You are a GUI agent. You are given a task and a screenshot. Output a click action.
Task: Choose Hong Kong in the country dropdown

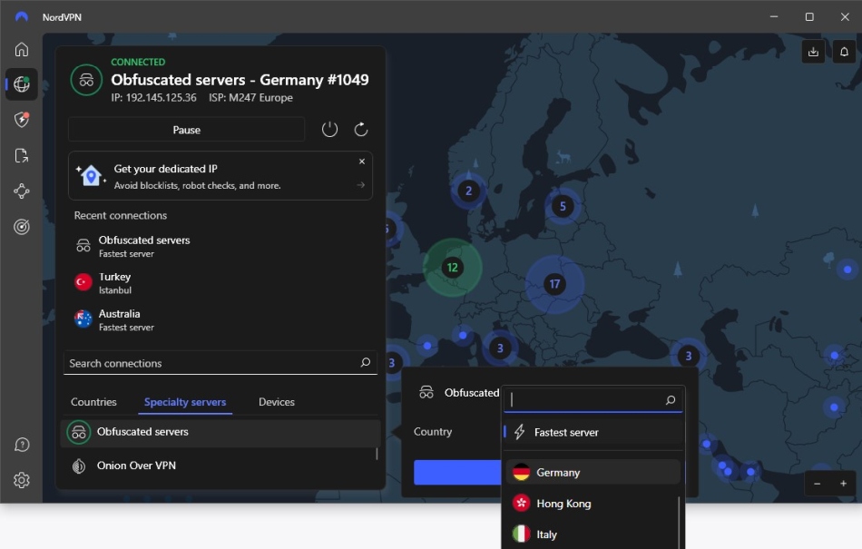tap(592, 504)
